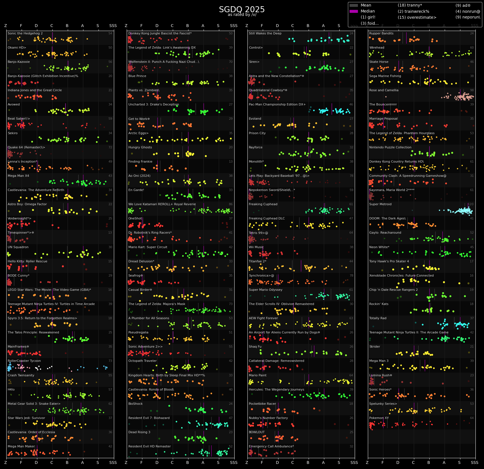This screenshot has height=469, width=484.
Task: Select the 'Pseudoregalia' row title
Action: [x=138, y=333]
